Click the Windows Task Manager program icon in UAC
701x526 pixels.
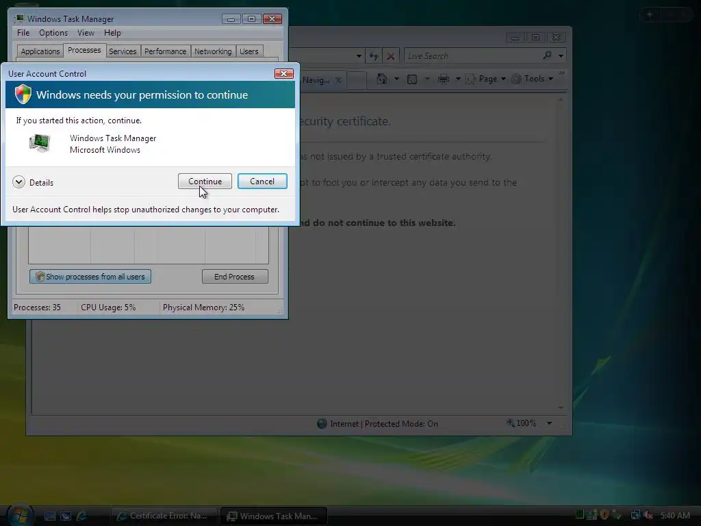(40, 143)
